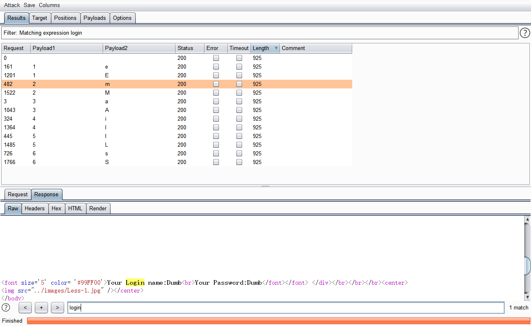This screenshot has height=326, width=531.
Task: Sort by the Request column header
Action: [16, 48]
